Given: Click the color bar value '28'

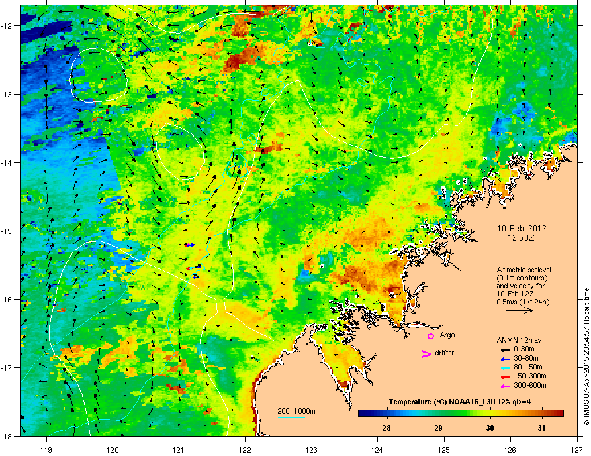Looking at the screenshot, I should (x=386, y=428).
